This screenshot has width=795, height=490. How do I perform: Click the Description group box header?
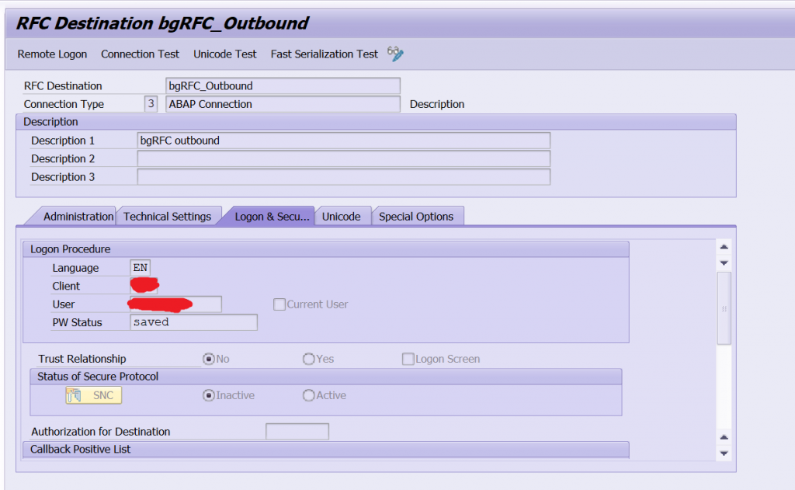tap(376, 122)
